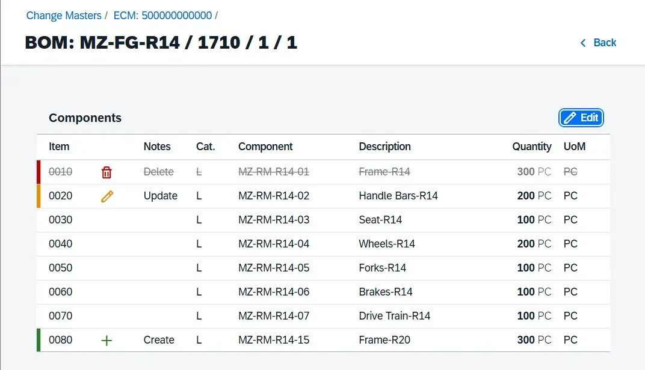645x370 pixels.
Task: Click the orange pencil icon on item 0020
Action: (107, 196)
